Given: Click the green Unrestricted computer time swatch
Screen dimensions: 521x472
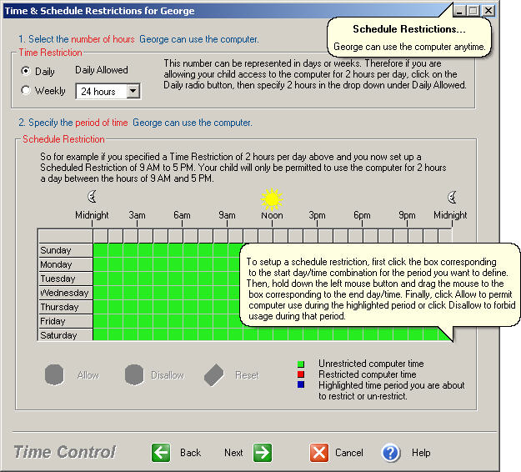Looking at the screenshot, I should click(301, 364).
